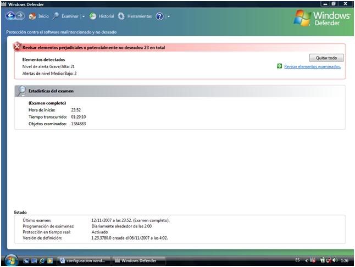Image resolution: width=355 pixels, height=267 pixels.
Task: Click the green arrow beside Revisar elementos
Action: [x=279, y=66]
